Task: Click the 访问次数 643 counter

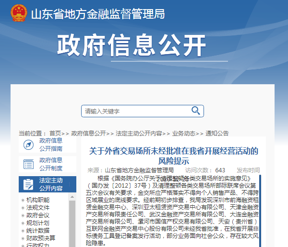Action: tap(205, 170)
